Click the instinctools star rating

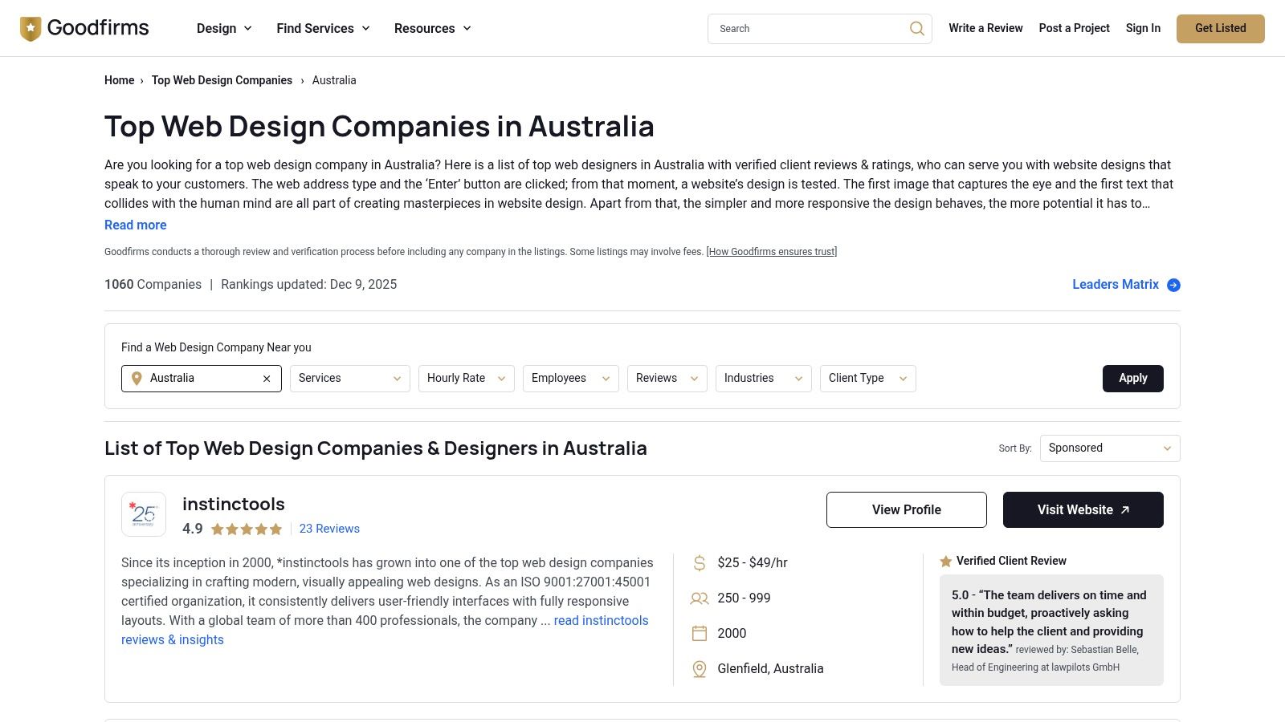coord(247,529)
